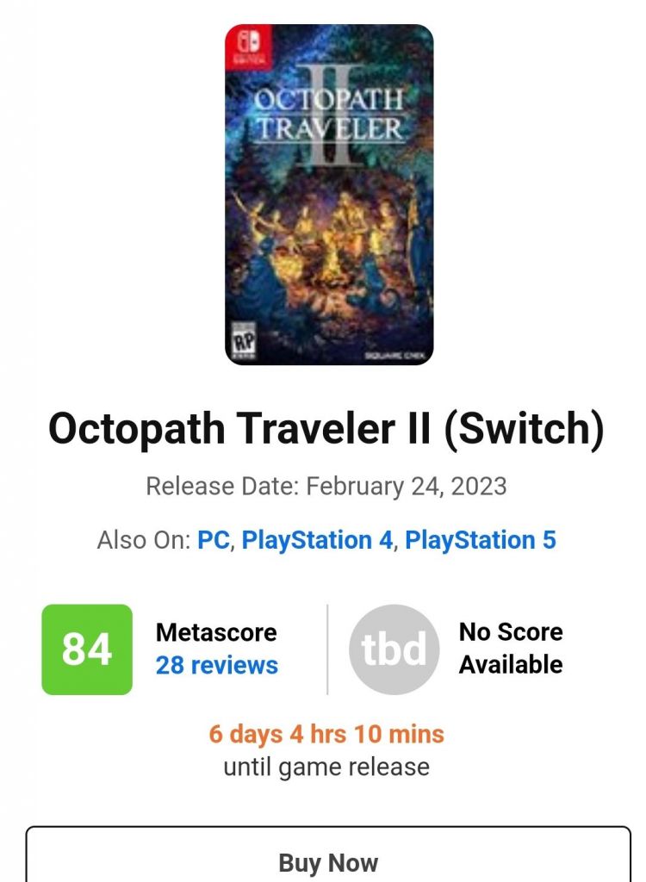This screenshot has height=882, width=646.
Task: Click the February 24, 2023 release date
Action: pos(407,486)
